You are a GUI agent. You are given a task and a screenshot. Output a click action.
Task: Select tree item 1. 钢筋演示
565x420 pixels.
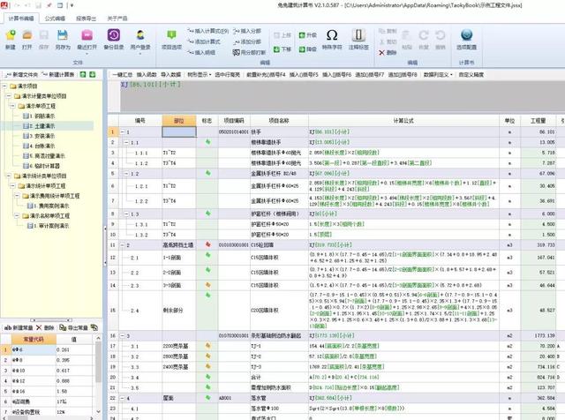39,116
